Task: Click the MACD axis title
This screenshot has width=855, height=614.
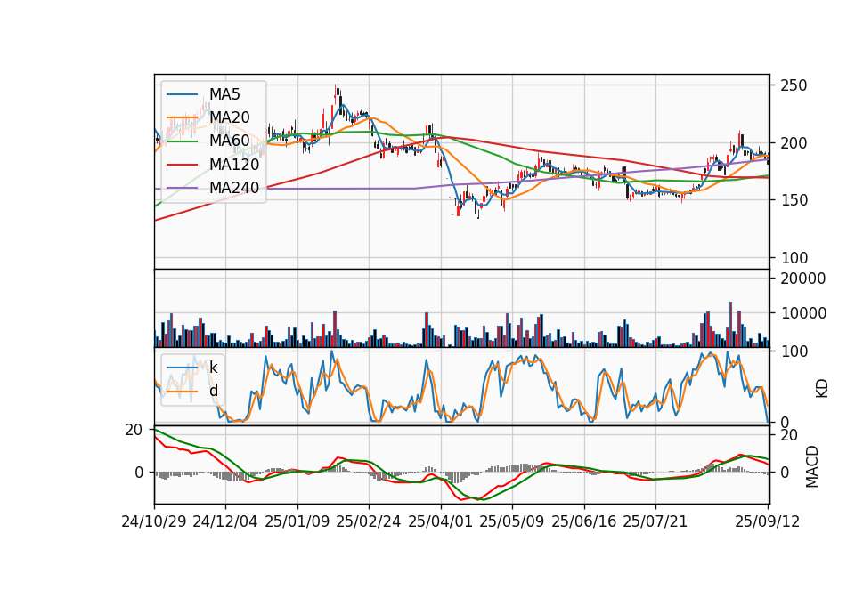Action: pyautogui.click(x=812, y=466)
